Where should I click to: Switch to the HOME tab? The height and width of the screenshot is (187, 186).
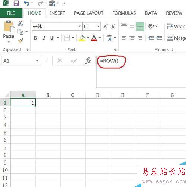click(x=34, y=13)
